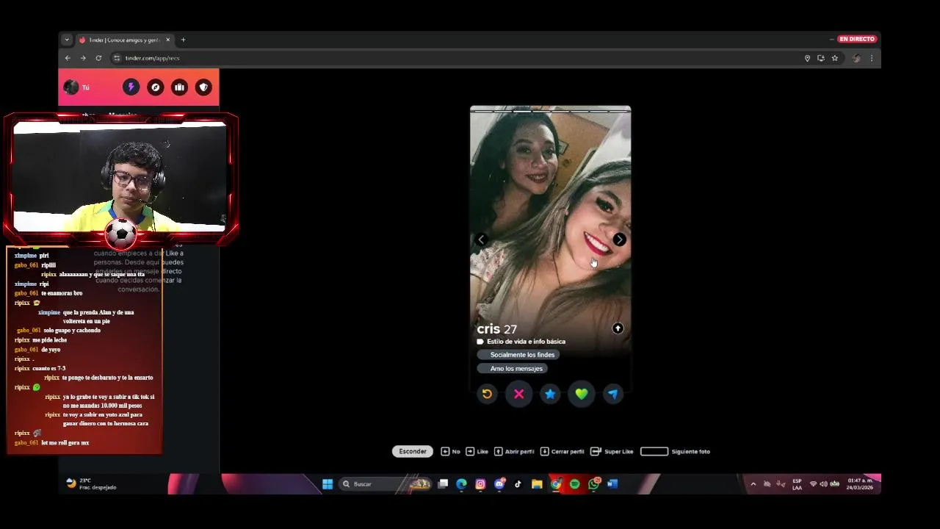
Task: Go to the previous photo with the left arrow
Action: [481, 240]
